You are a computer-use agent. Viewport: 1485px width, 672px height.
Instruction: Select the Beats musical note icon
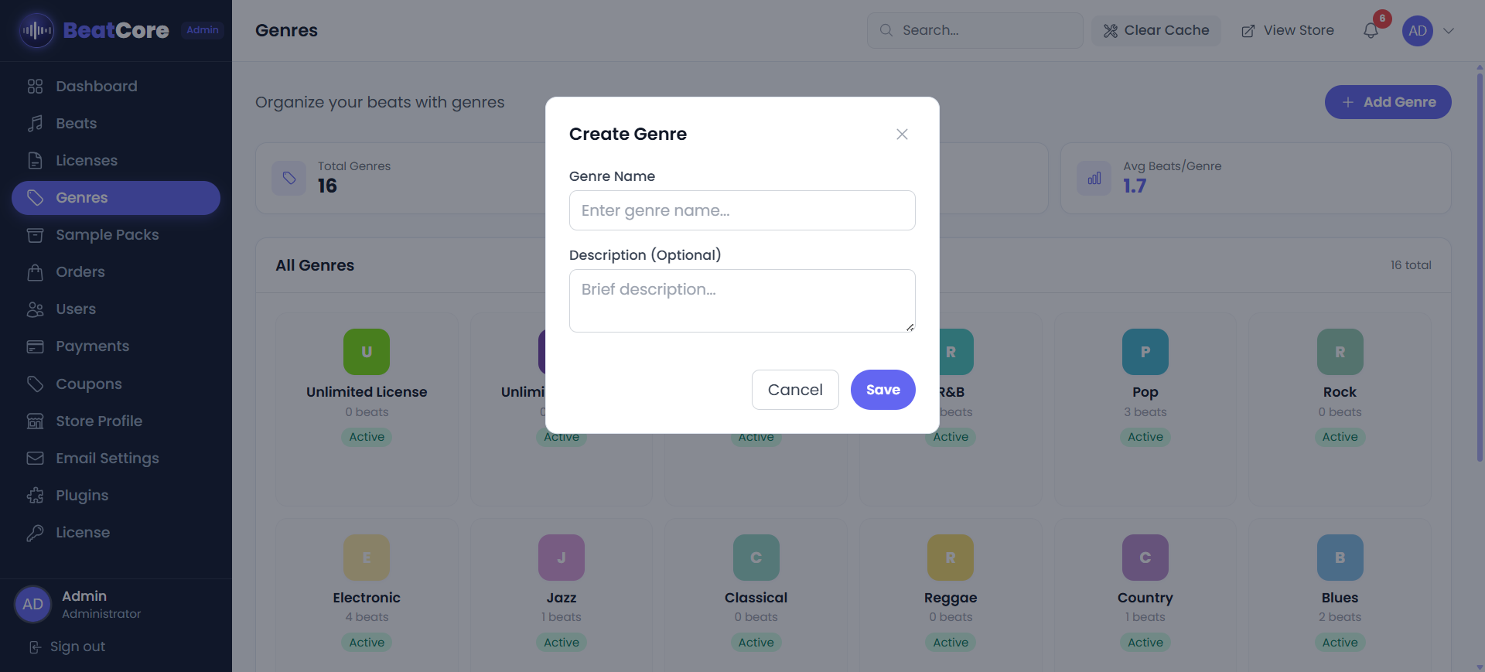(36, 123)
